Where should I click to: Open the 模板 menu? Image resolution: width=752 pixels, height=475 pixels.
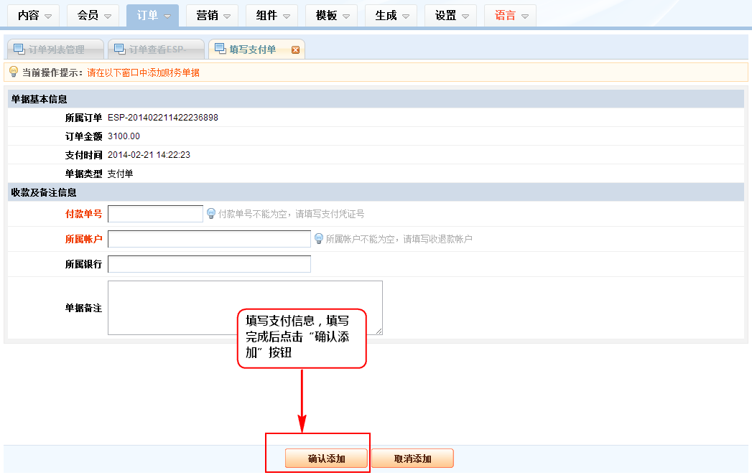330,16
